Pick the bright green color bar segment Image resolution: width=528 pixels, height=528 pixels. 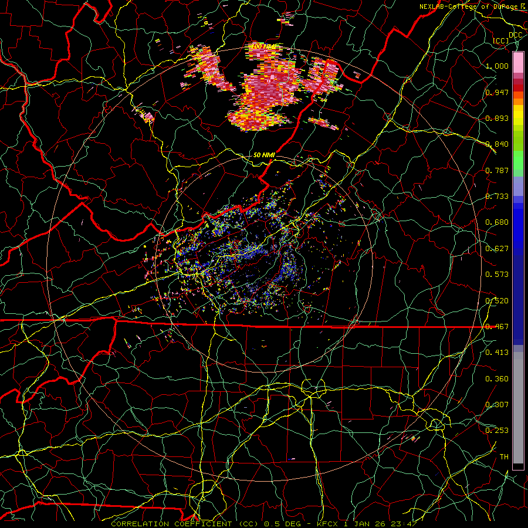[x=518, y=161]
